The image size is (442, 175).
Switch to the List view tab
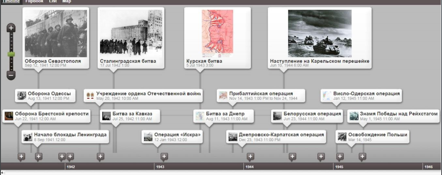pos(53,1)
